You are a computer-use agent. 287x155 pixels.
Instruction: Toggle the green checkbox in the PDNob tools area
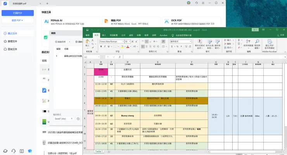pos(46,37)
